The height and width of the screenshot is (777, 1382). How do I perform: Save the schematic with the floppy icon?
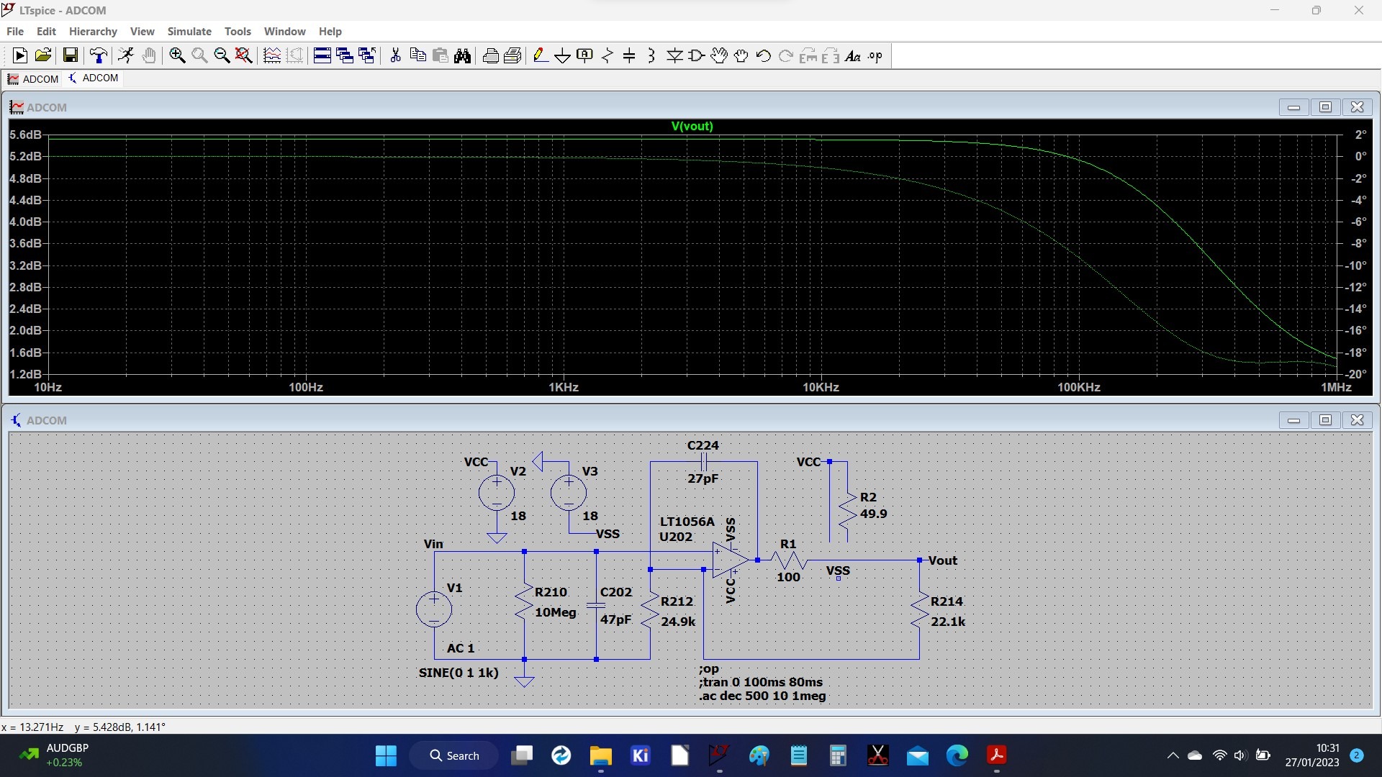[x=71, y=55]
